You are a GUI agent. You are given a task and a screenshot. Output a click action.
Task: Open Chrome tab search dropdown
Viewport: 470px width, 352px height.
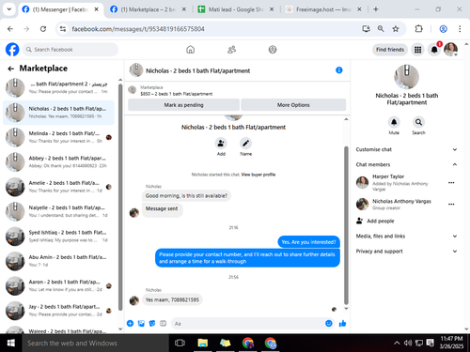(9, 9)
